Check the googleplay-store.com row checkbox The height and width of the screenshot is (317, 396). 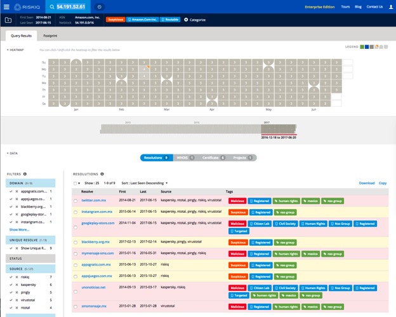click(76, 227)
